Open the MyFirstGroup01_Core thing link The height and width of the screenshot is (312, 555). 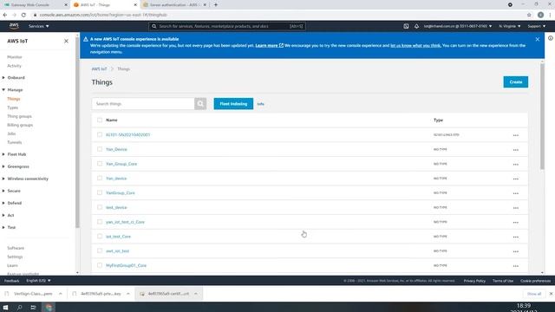pos(126,265)
